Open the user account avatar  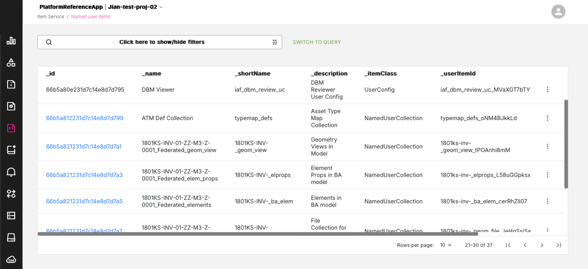pos(558,12)
